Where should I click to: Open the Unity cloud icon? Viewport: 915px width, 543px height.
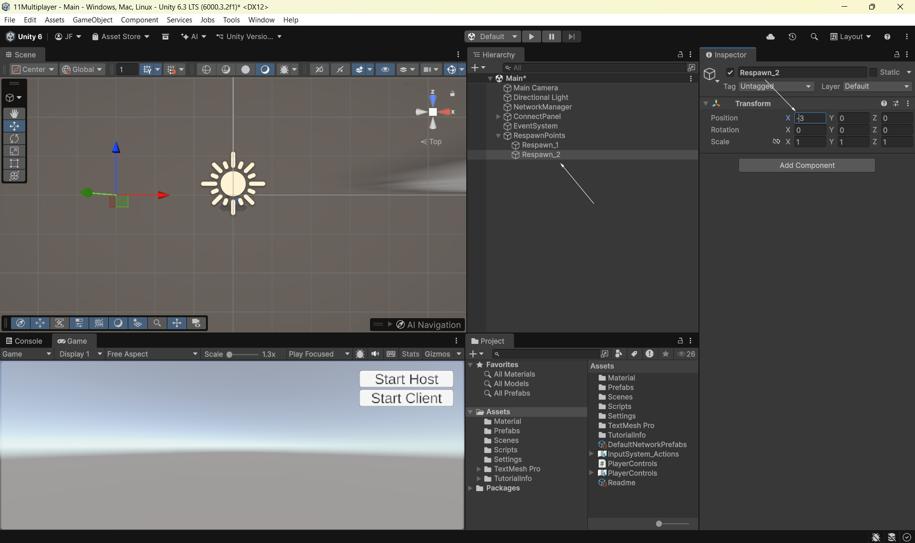click(x=771, y=37)
